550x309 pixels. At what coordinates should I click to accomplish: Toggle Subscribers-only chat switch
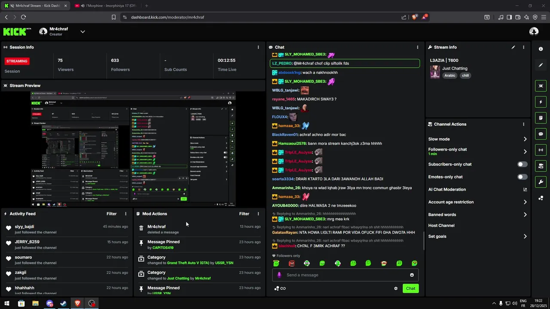pyautogui.click(x=522, y=164)
